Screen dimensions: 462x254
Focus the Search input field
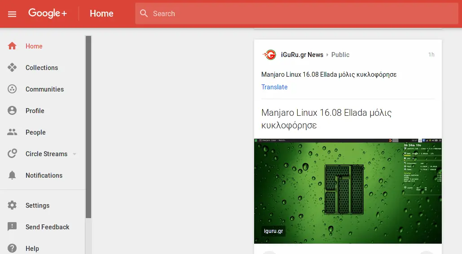coord(297,13)
